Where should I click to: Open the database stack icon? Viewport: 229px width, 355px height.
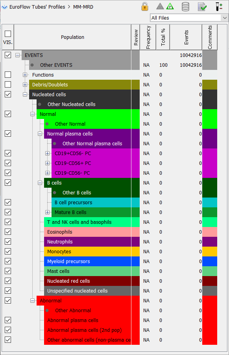[185, 7]
